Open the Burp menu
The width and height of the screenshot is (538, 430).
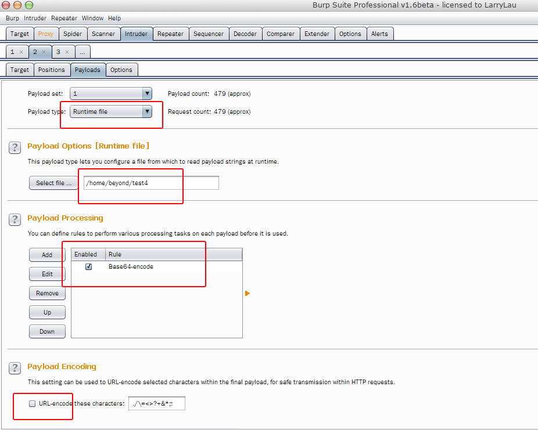tap(12, 18)
